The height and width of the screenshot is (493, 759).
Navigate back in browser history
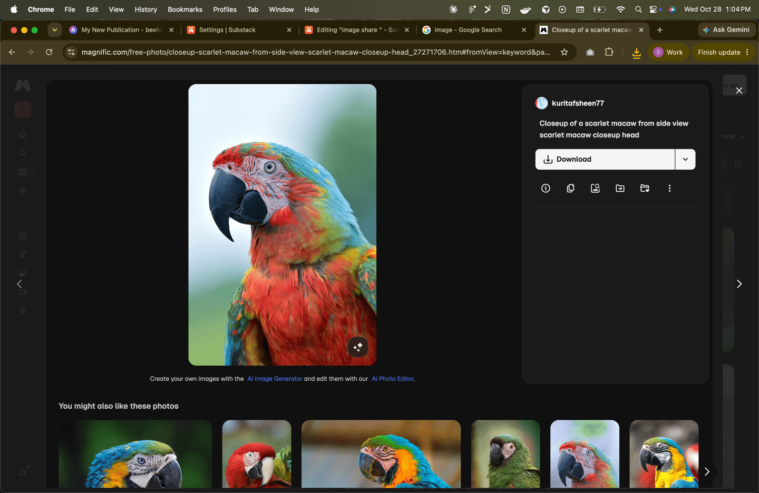[x=12, y=52]
